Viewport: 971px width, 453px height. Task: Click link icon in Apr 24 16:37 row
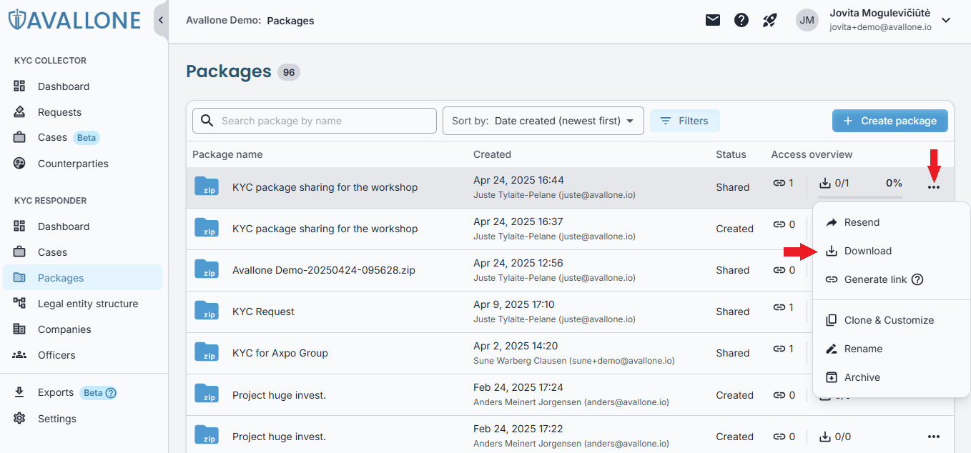[779, 224]
